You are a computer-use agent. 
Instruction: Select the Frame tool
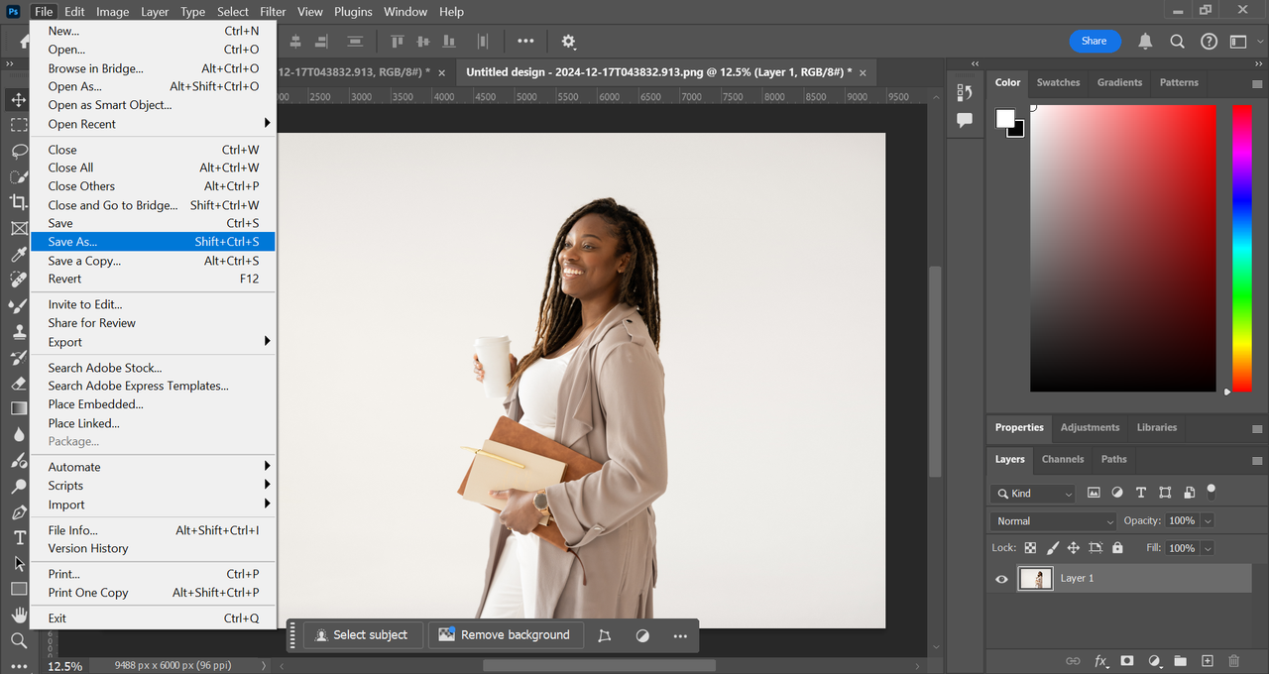19,228
